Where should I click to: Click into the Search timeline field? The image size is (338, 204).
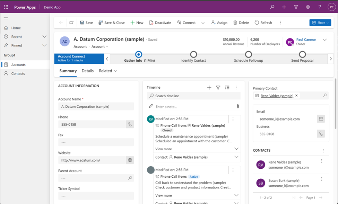tap(194, 96)
